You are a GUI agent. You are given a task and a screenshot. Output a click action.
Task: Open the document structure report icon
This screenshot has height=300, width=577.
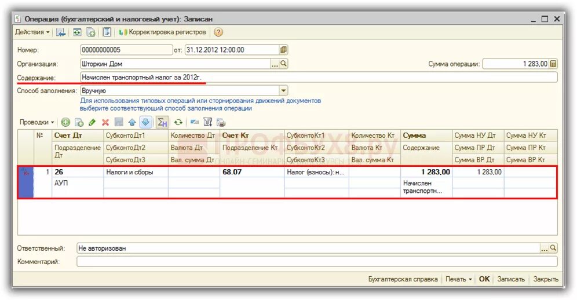107,32
